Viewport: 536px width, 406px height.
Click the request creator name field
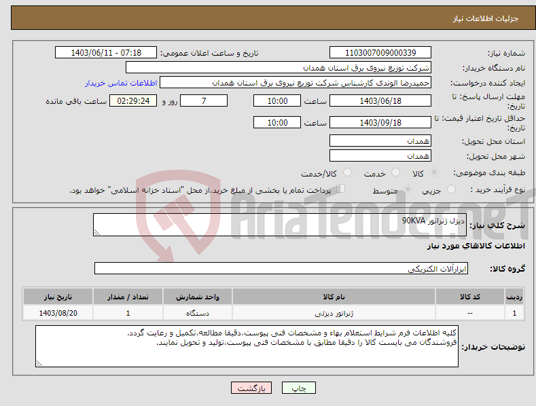pos(296,83)
